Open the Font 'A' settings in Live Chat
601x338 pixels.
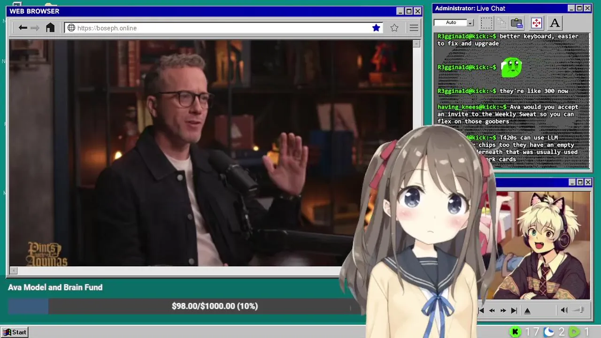point(555,23)
